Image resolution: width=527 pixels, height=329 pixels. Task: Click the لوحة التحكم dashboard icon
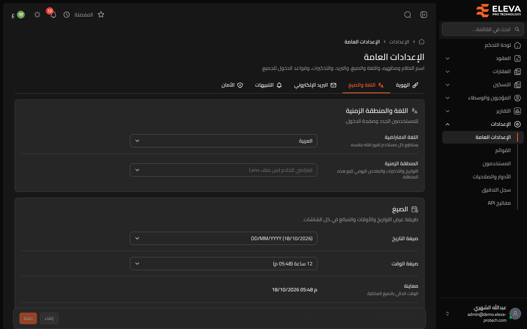coord(517,45)
